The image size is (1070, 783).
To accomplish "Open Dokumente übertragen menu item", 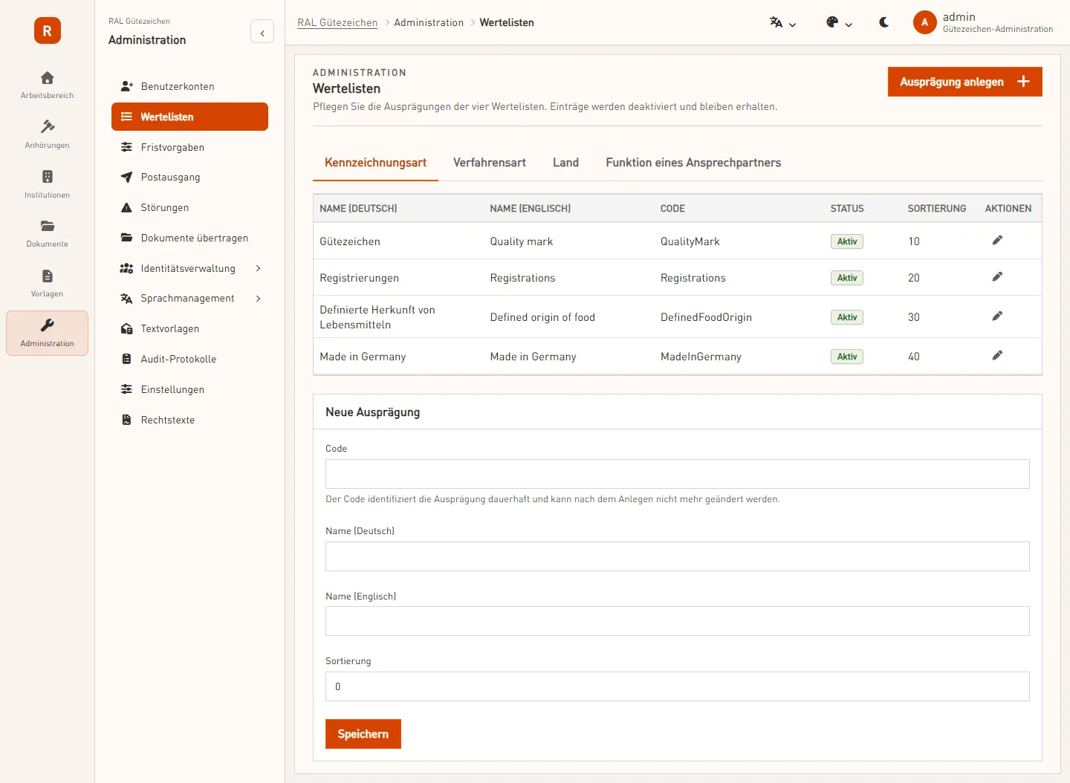I will (189, 238).
